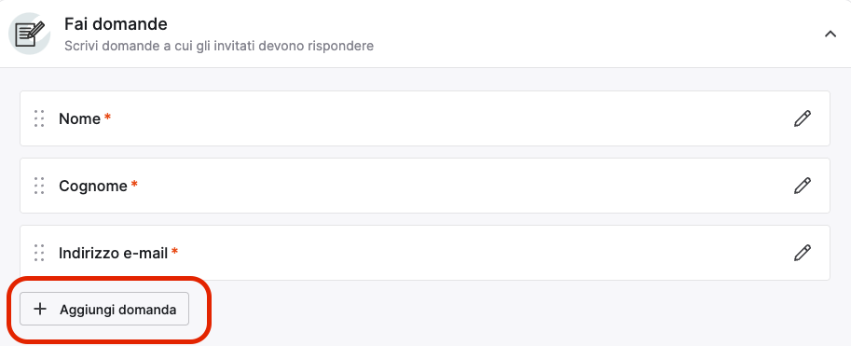Viewport: 851px width, 346px height.
Task: Click the plus icon in Aggiungi domanda
Action: pyautogui.click(x=40, y=309)
